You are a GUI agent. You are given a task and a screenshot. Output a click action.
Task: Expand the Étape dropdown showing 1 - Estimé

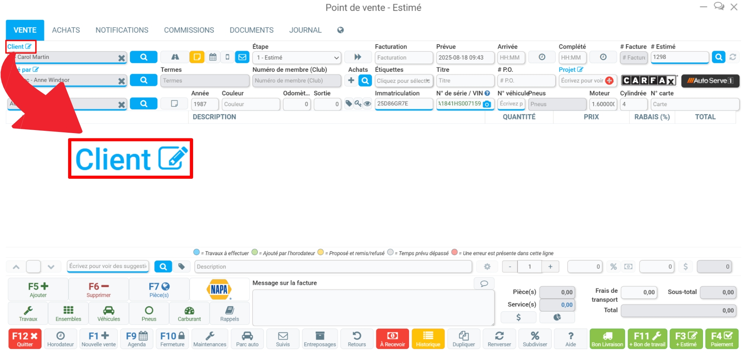pyautogui.click(x=297, y=58)
